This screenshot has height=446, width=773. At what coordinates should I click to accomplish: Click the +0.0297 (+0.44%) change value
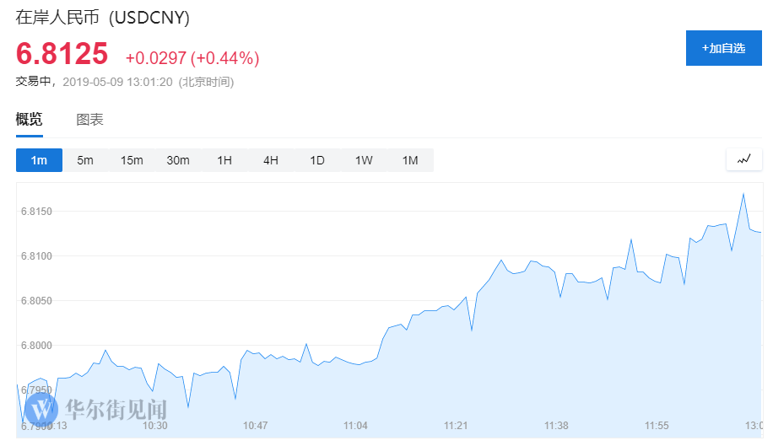click(x=192, y=58)
